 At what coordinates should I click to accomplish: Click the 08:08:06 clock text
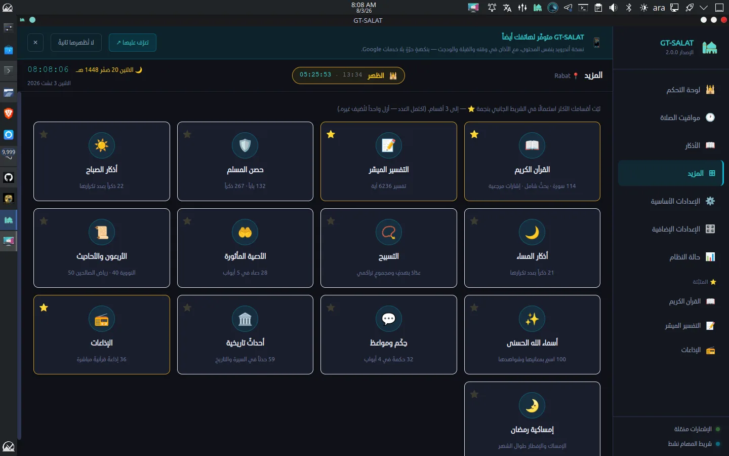pos(48,69)
